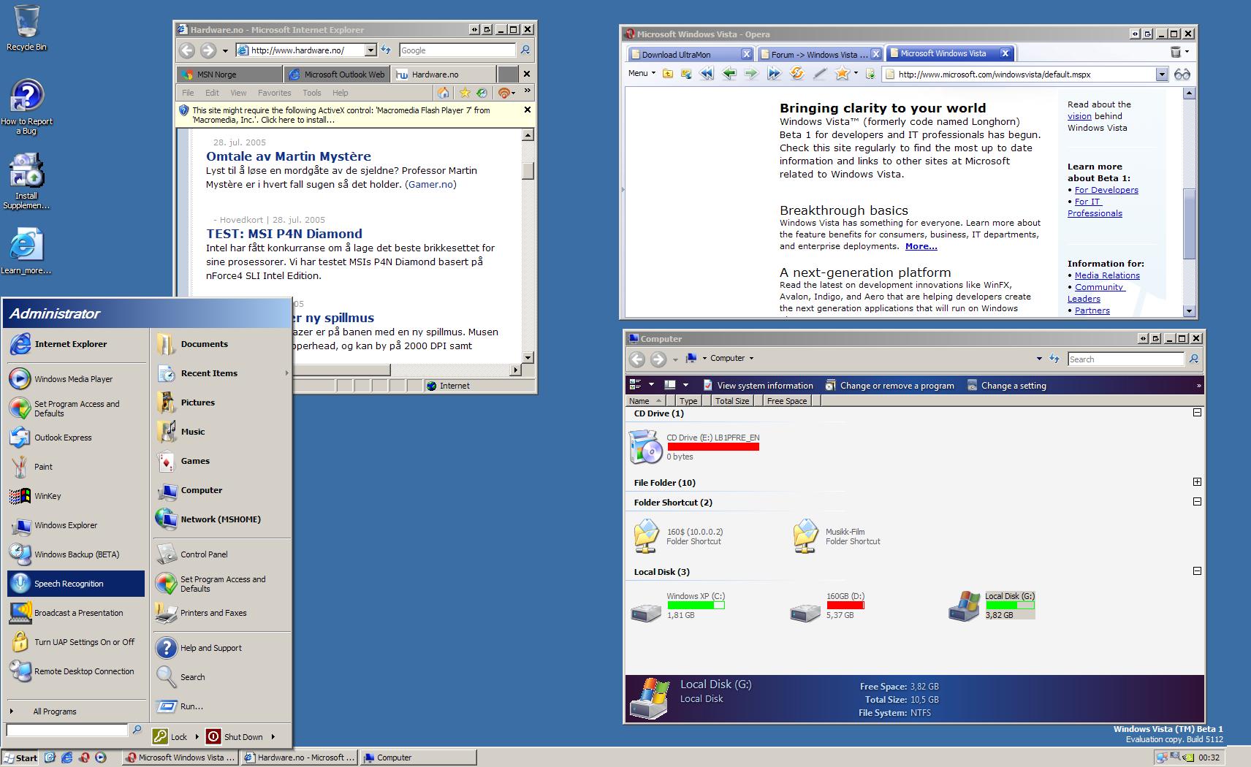This screenshot has height=767, width=1251.
Task: Click the Google search magnifier in IE
Action: tap(525, 50)
